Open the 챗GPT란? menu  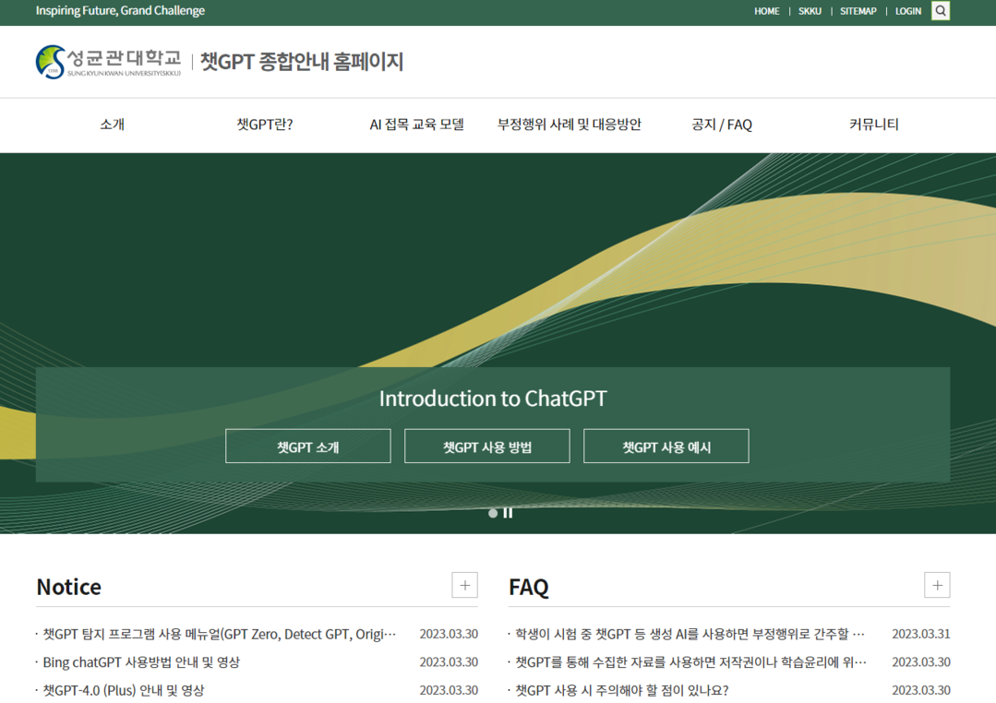pyautogui.click(x=265, y=125)
